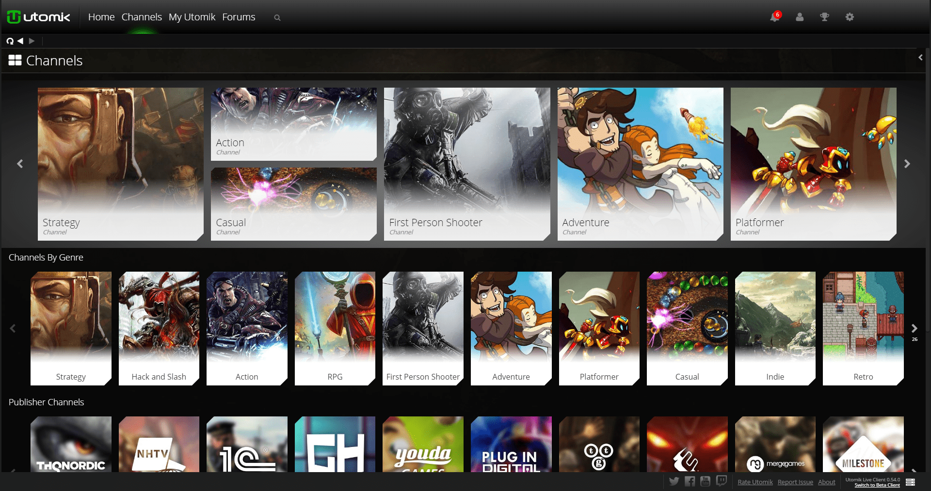Open Utomik's Facebook icon

pyautogui.click(x=690, y=481)
